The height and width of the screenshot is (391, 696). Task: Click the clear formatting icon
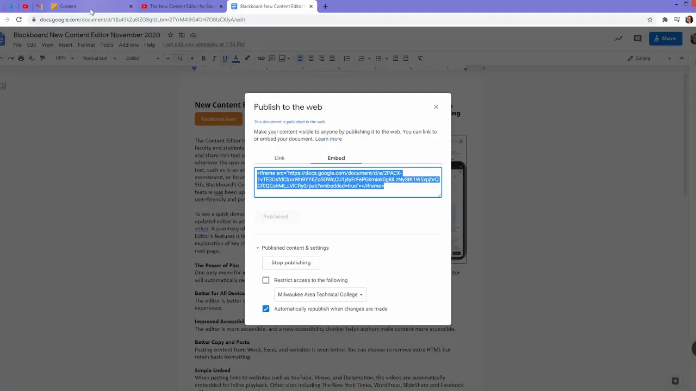tap(420, 58)
